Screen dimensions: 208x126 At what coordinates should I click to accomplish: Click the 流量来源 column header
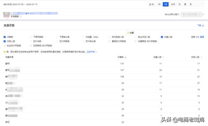(x=9, y=57)
